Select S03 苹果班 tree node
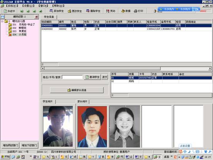Image resolution: width=213 pixels, height=160 pixels. click(x=19, y=31)
